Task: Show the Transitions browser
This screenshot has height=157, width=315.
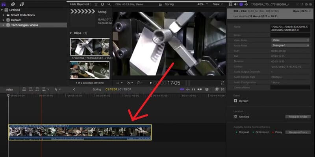Action: tap(222, 89)
